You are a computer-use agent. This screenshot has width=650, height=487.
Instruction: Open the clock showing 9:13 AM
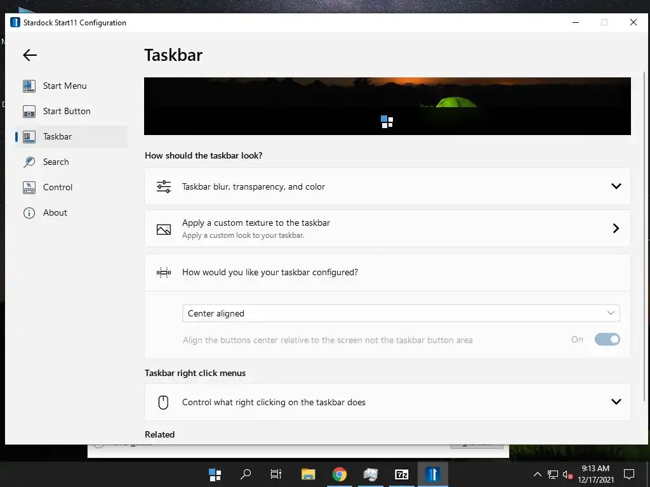pyautogui.click(x=595, y=474)
